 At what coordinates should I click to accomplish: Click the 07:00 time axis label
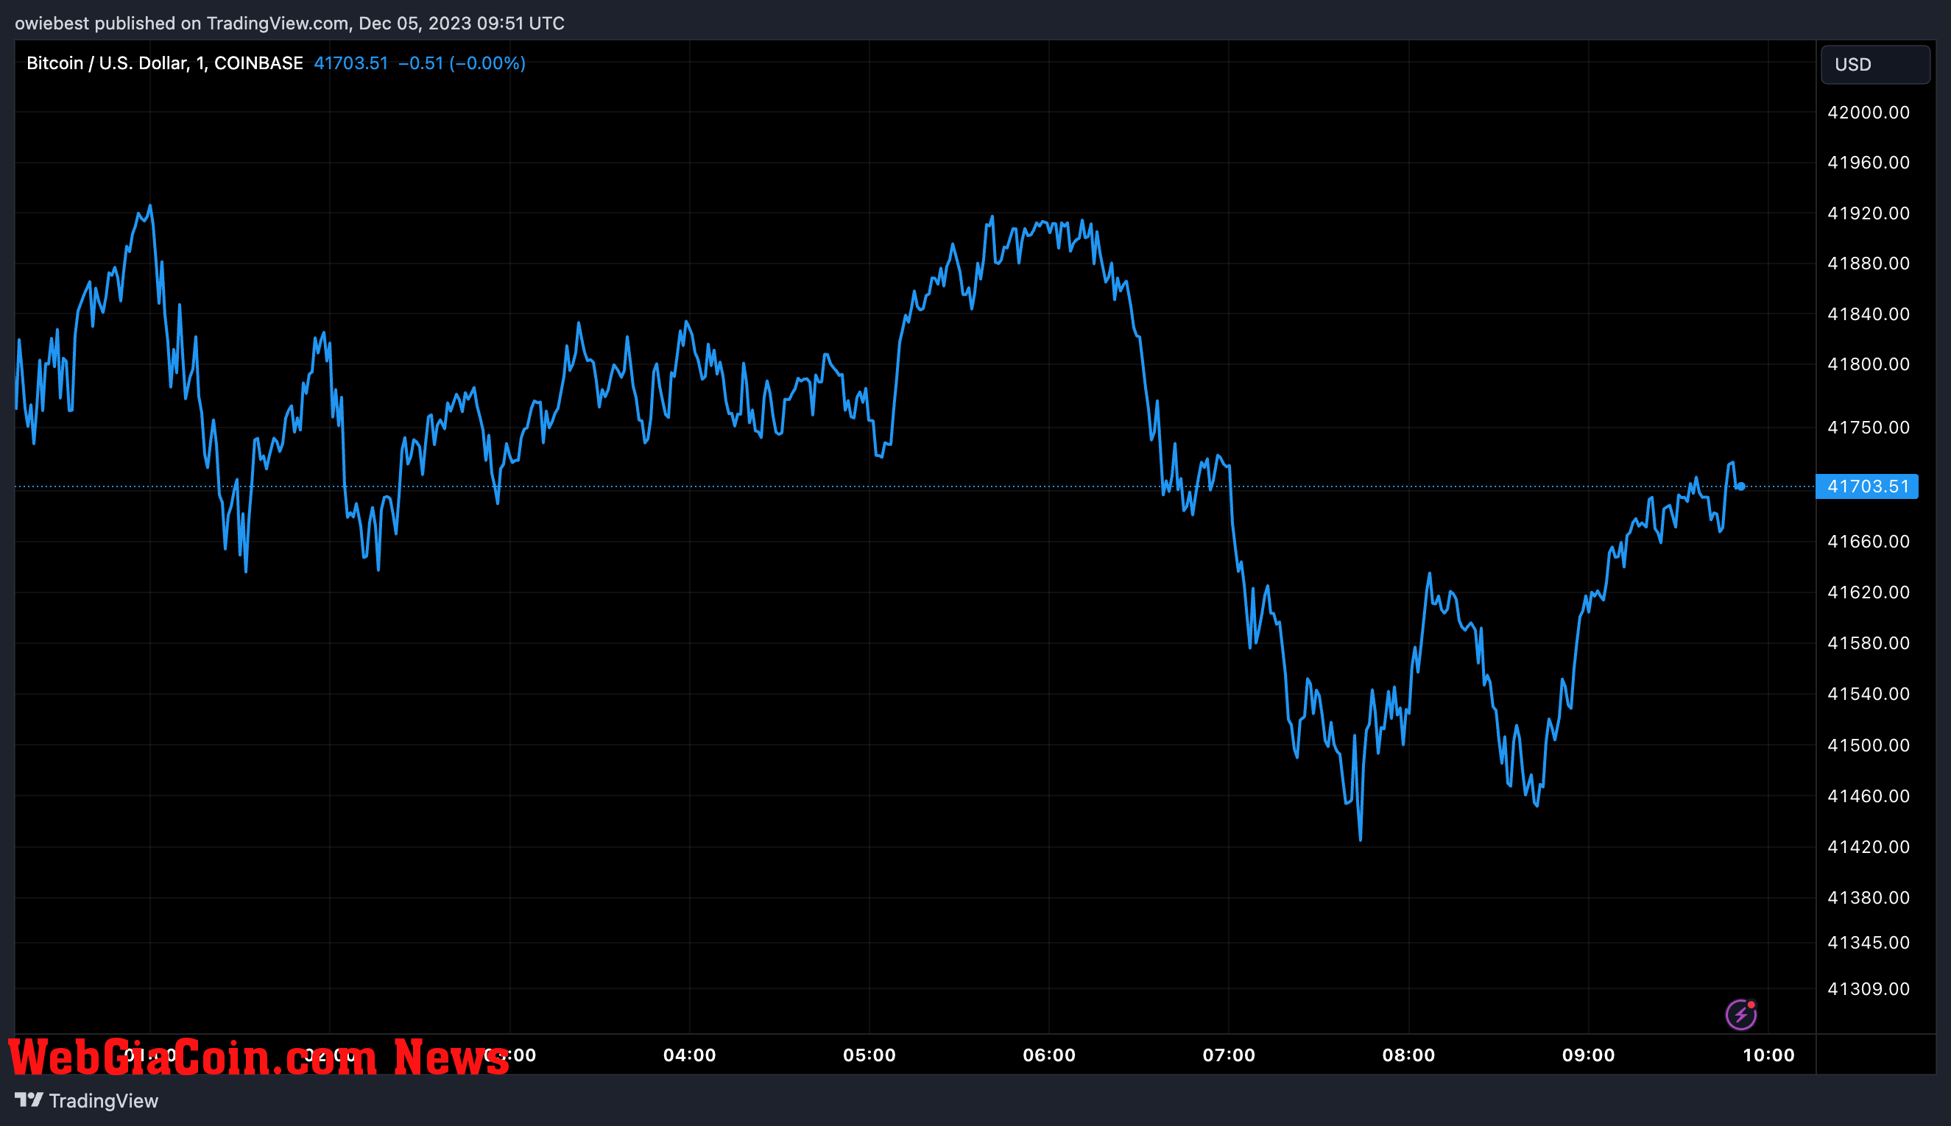pyautogui.click(x=1229, y=1055)
